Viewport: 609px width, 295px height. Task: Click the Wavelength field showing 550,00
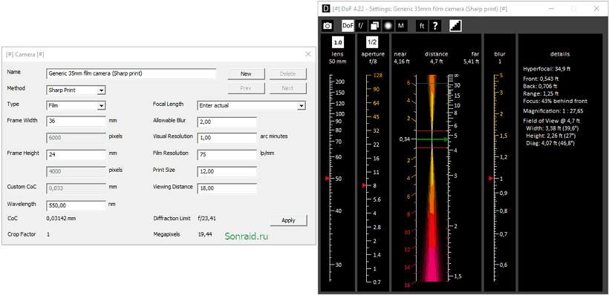tap(76, 205)
